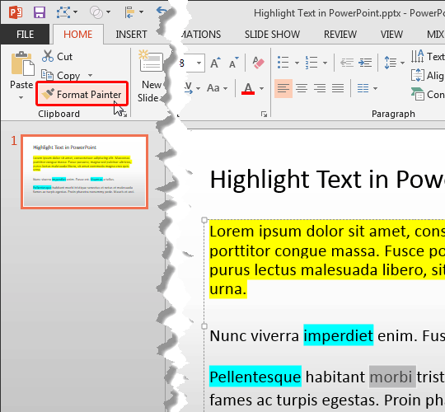Expand the font size dropdown

pyautogui.click(x=199, y=63)
